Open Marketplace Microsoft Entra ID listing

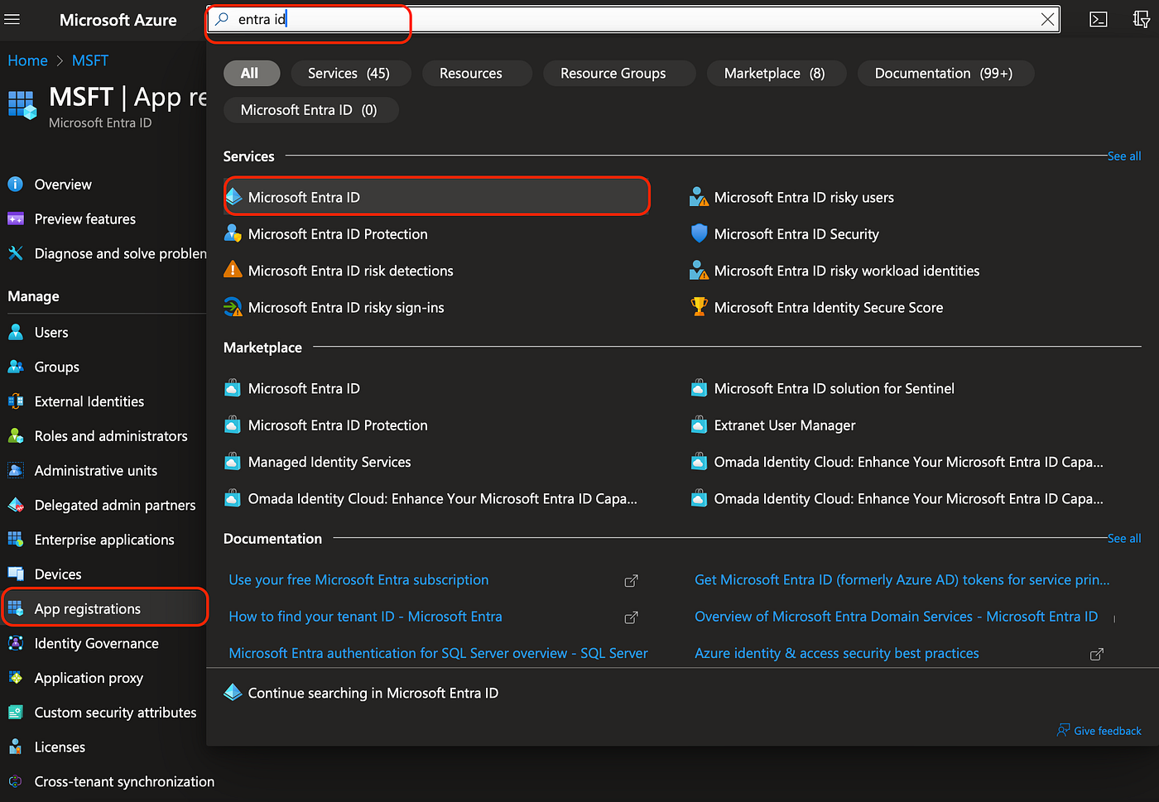pyautogui.click(x=304, y=388)
